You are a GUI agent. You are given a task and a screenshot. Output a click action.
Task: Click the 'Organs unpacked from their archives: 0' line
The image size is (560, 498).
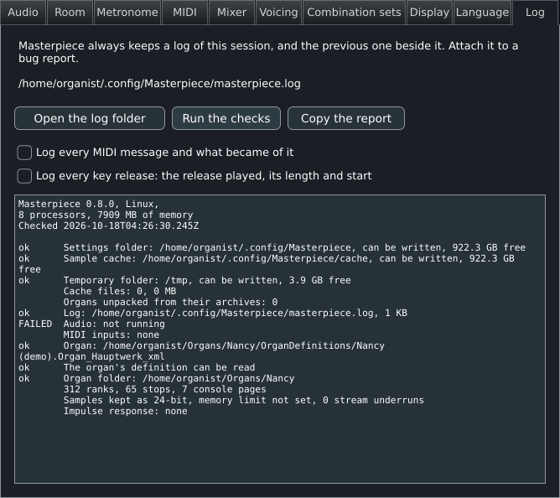[170, 302]
